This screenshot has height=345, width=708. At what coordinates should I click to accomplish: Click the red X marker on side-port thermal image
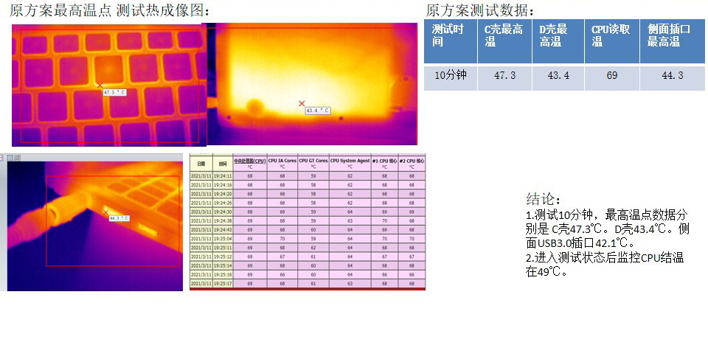pos(106,212)
